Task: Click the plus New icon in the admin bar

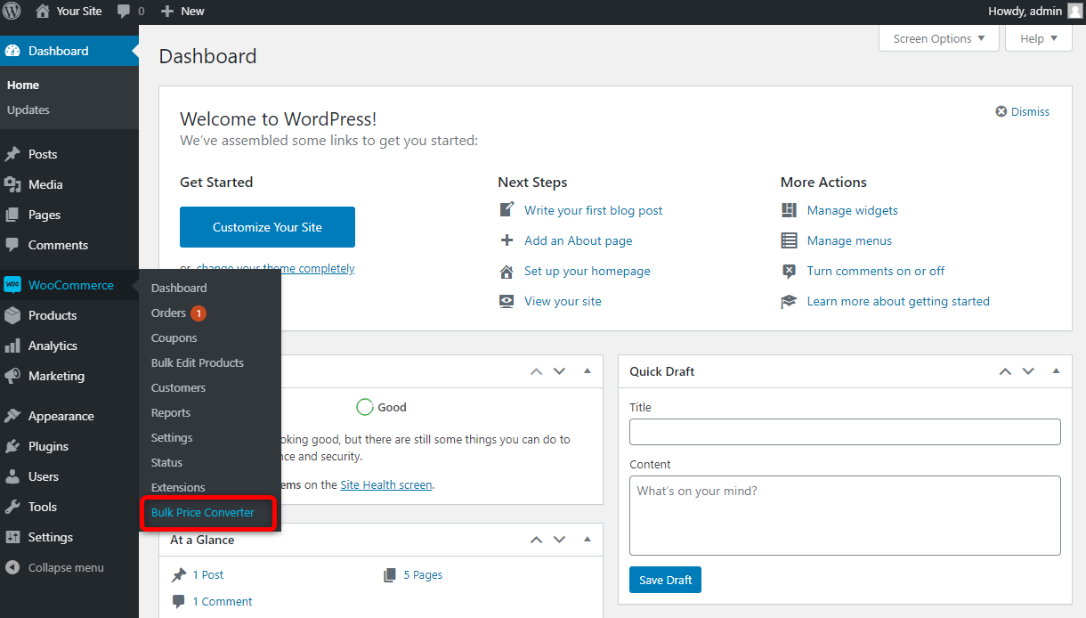Action: pos(167,12)
